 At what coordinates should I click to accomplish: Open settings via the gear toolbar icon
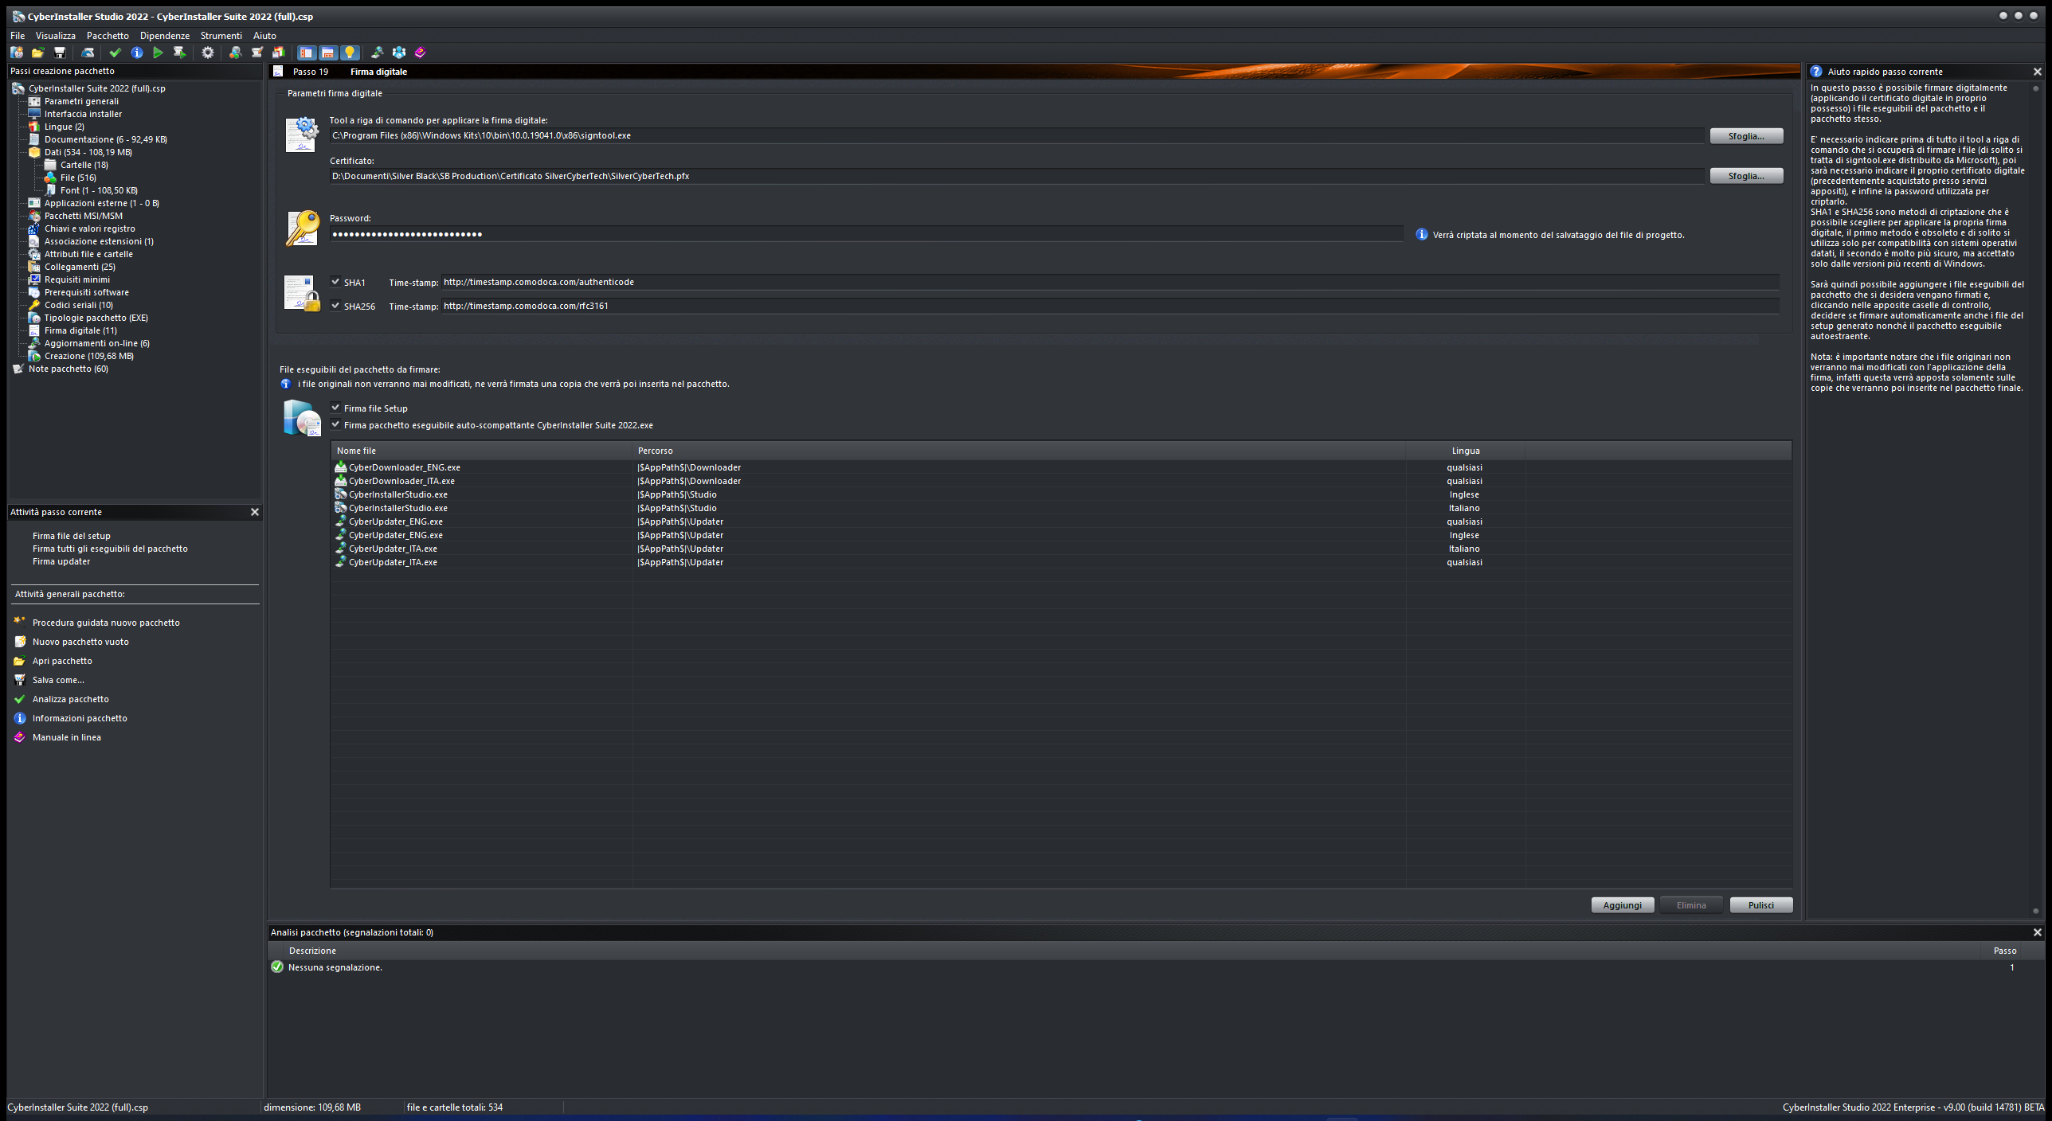208,53
